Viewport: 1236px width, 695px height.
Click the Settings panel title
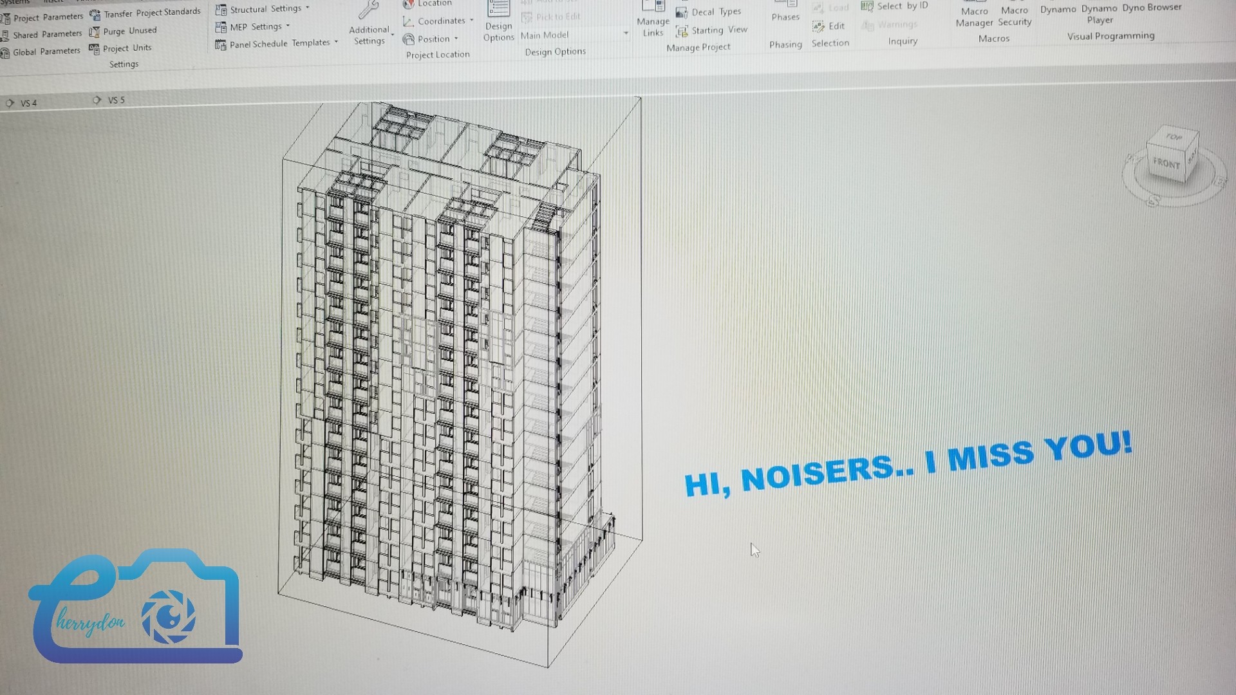(x=124, y=64)
